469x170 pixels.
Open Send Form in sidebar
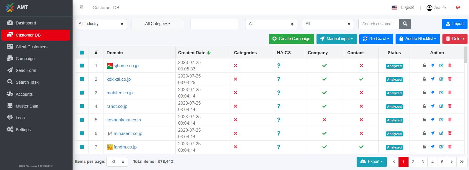(x=36, y=70)
